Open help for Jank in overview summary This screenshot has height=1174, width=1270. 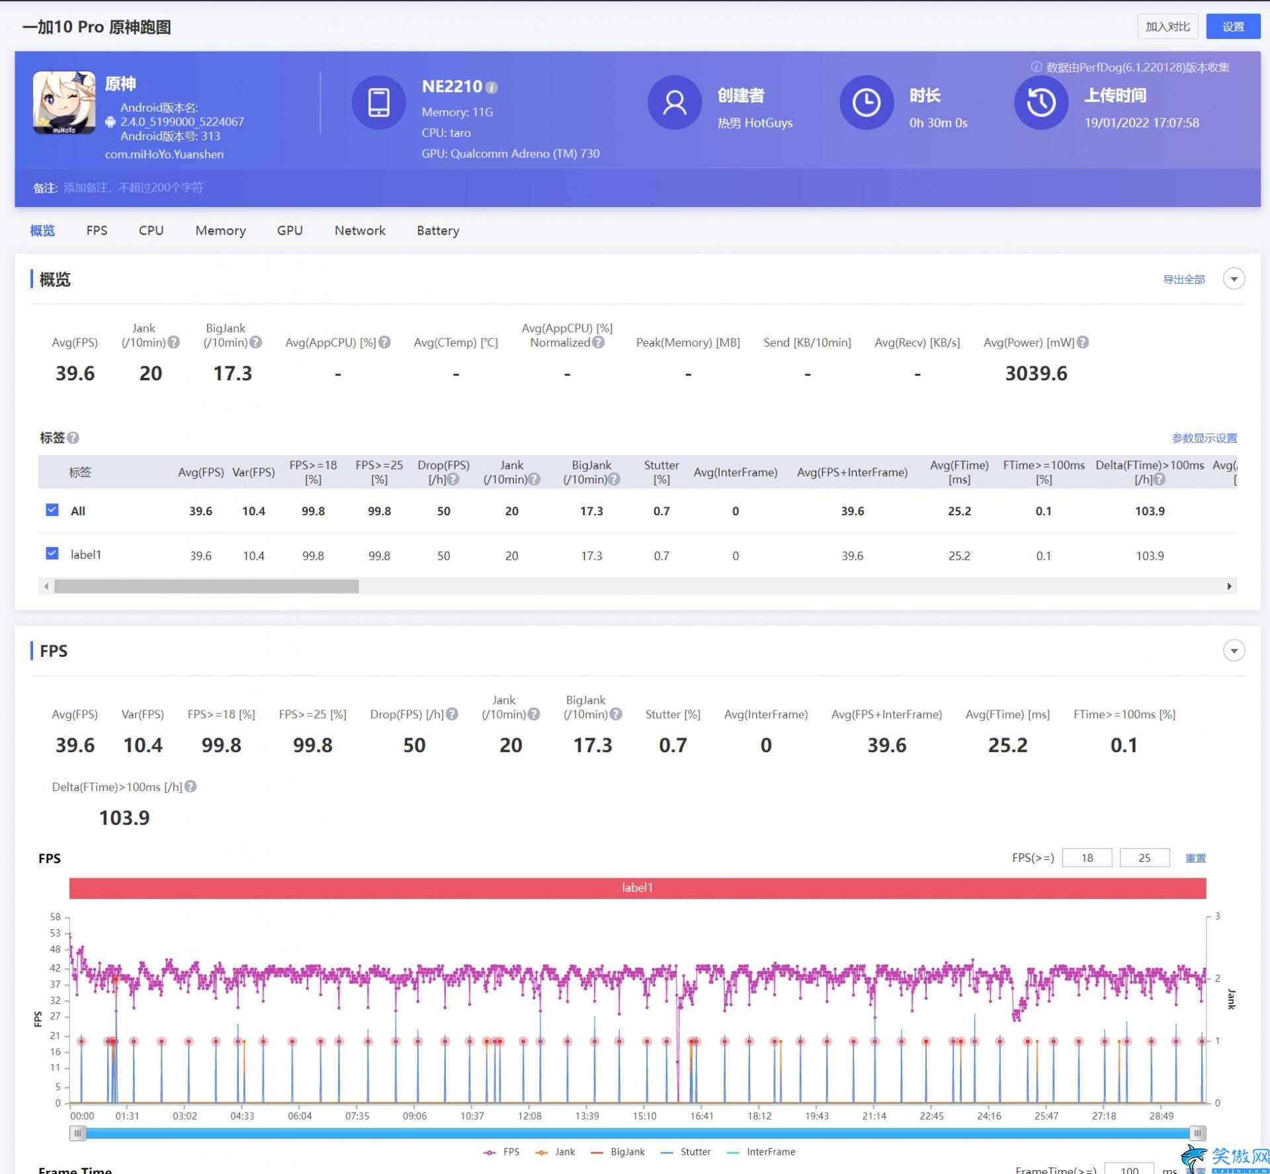(x=173, y=343)
